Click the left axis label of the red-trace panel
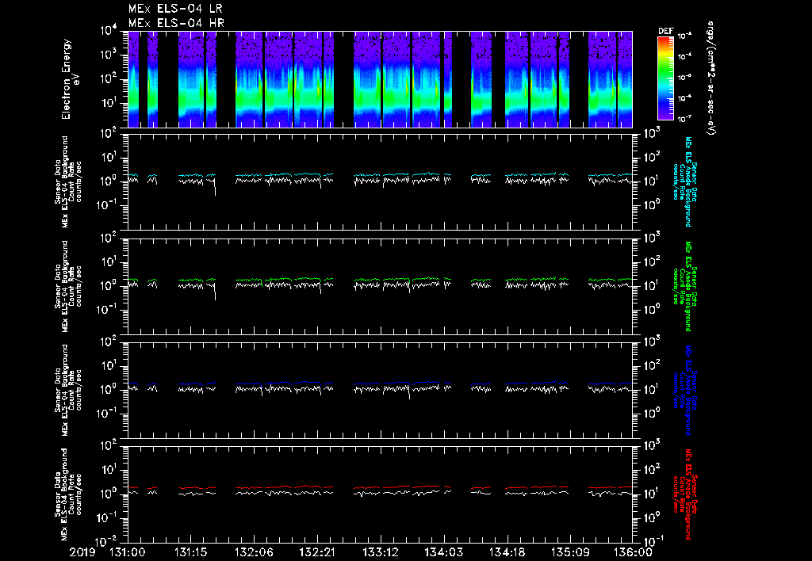Screen dimensions: 812x561 pos(68,494)
